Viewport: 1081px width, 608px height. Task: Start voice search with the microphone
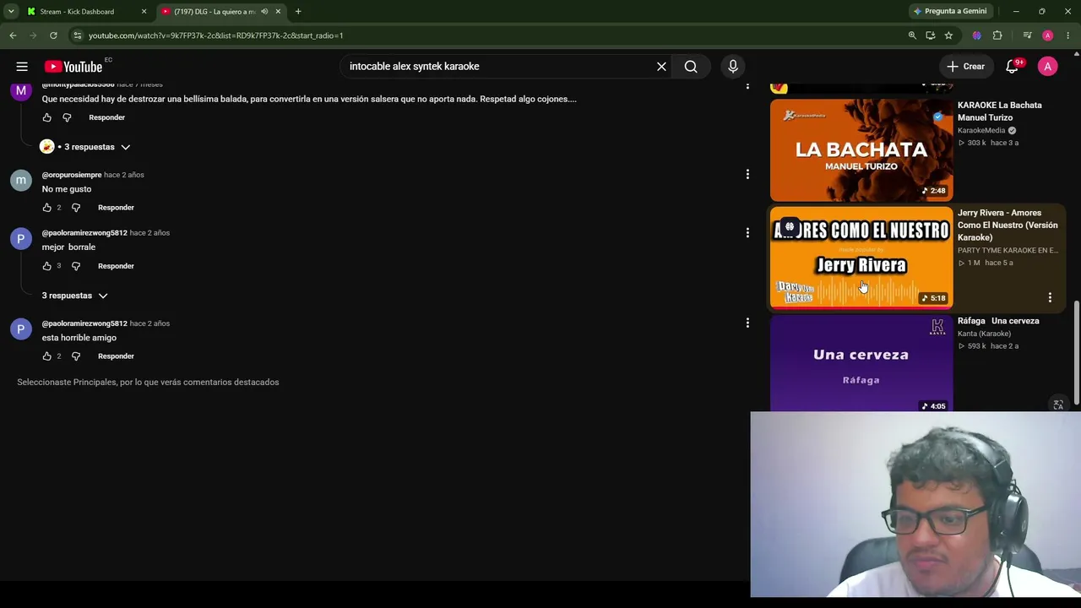coord(732,67)
